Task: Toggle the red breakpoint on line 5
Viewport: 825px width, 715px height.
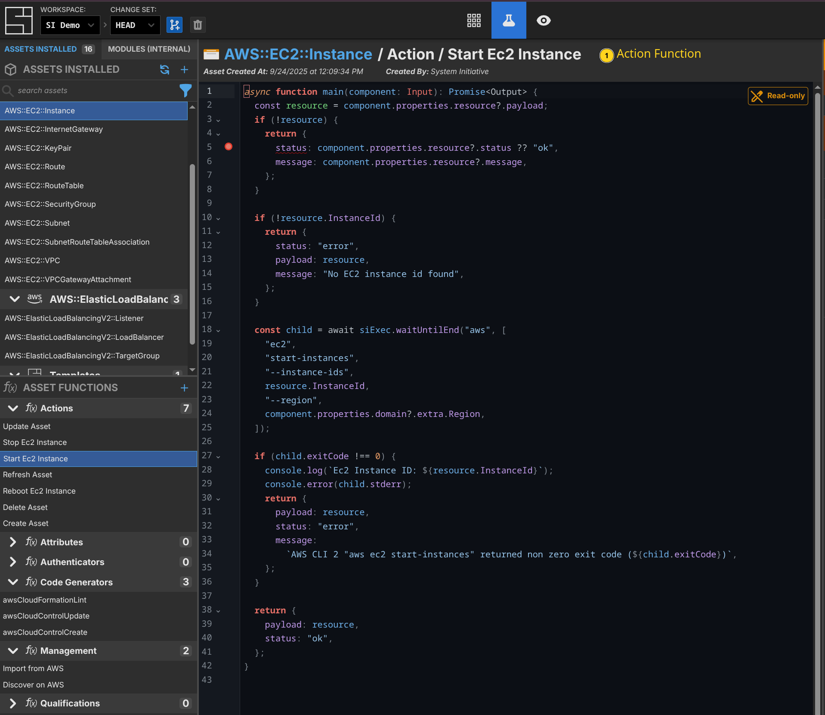Action: tap(229, 147)
